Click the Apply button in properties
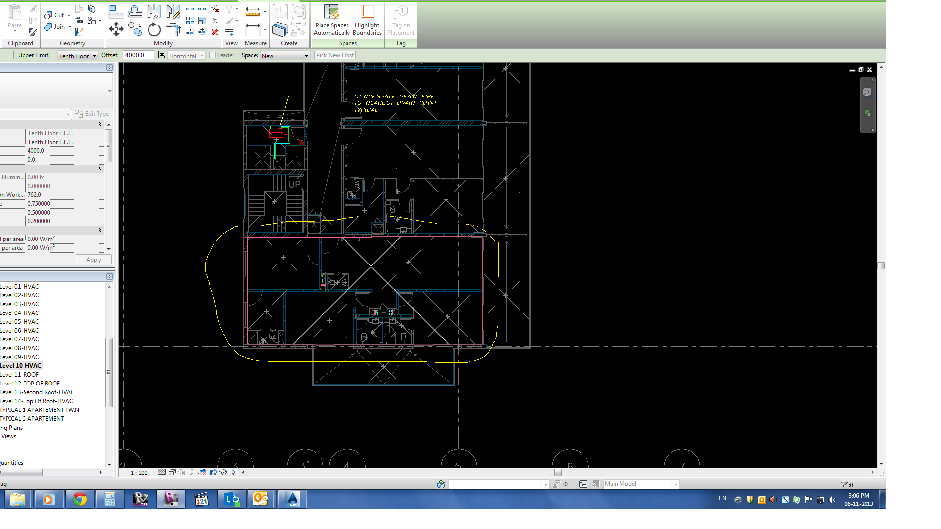 (x=94, y=260)
